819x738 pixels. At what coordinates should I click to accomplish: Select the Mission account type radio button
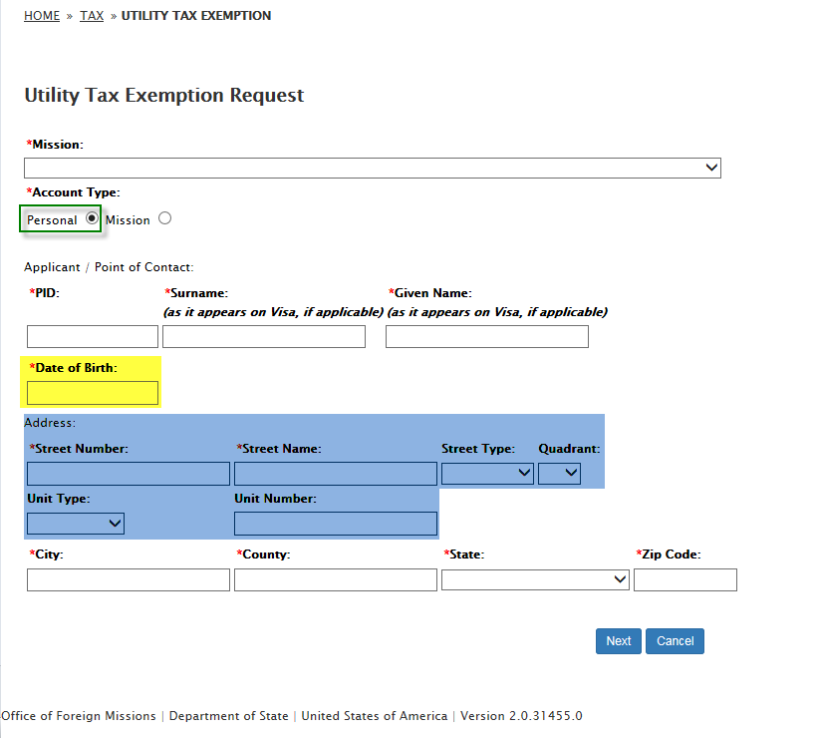pos(164,218)
